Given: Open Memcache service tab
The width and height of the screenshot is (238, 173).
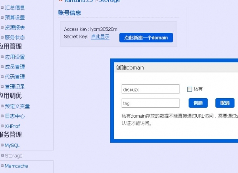Looking at the screenshot, I should click(x=16, y=166).
